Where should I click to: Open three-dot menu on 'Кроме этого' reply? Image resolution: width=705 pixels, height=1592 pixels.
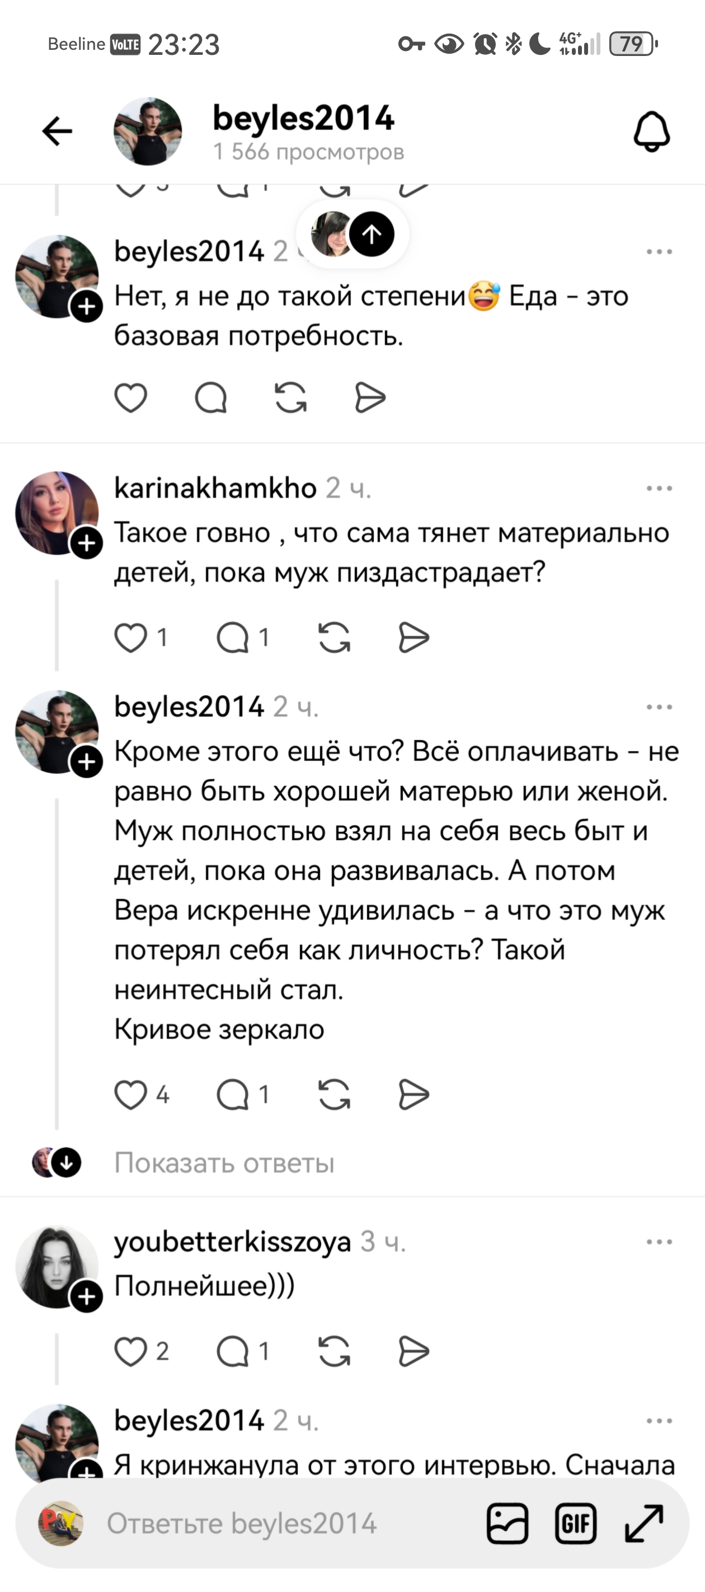pyautogui.click(x=659, y=707)
